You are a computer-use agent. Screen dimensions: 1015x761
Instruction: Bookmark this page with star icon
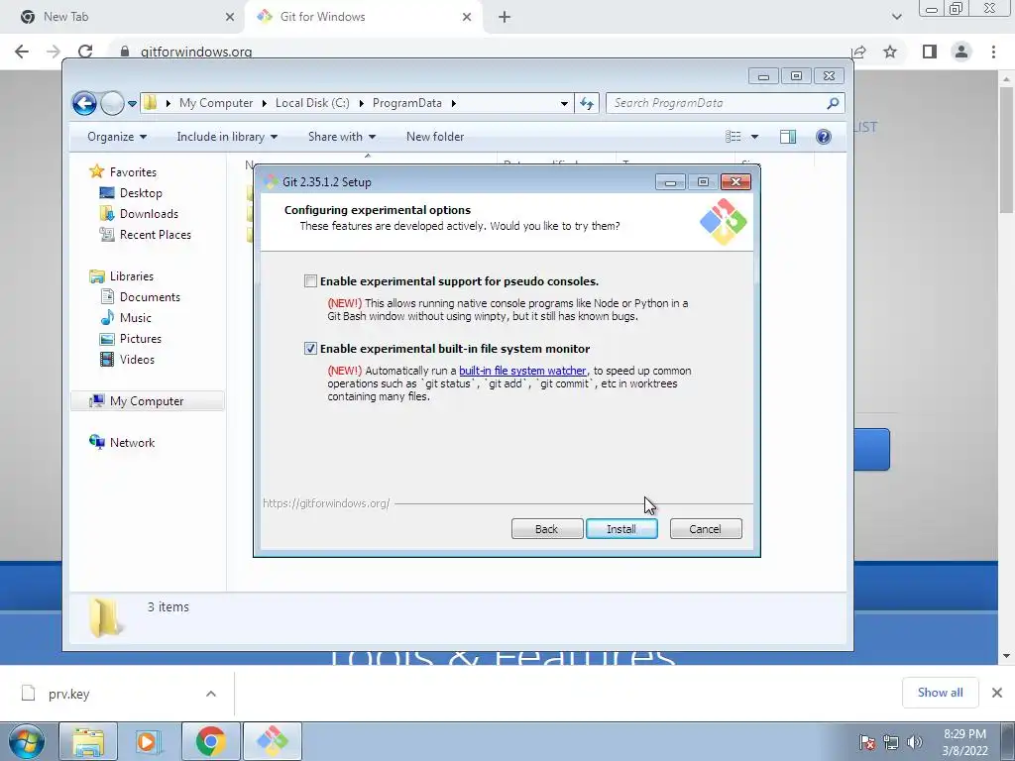(890, 52)
